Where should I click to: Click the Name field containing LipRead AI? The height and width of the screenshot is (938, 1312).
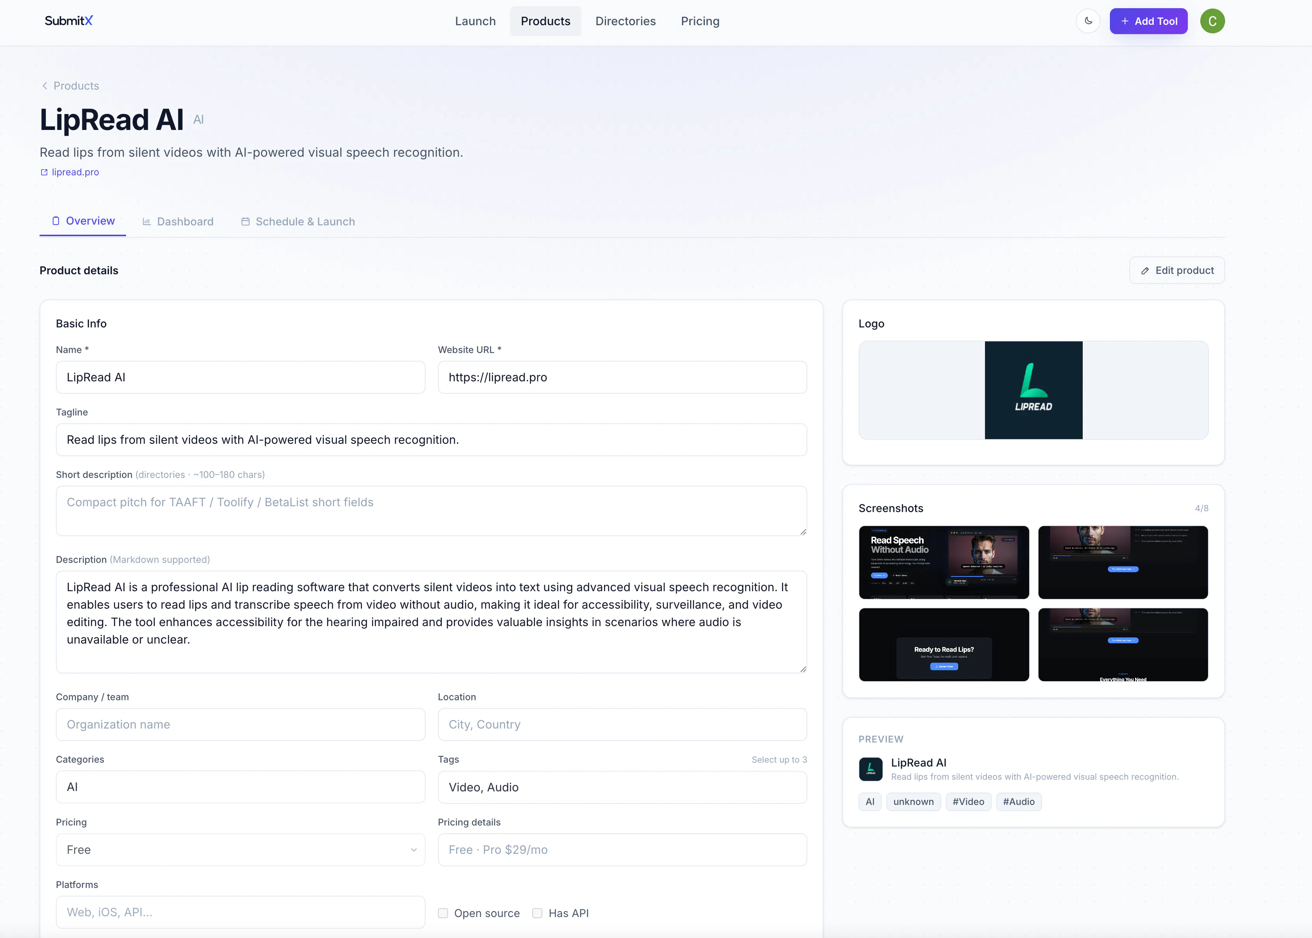pyautogui.click(x=240, y=377)
